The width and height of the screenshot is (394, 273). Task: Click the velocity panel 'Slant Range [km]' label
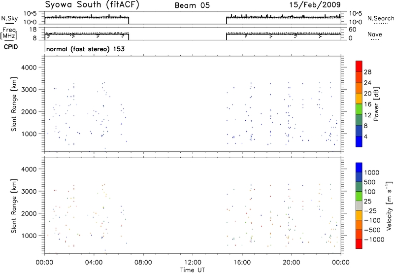[x=14, y=206]
